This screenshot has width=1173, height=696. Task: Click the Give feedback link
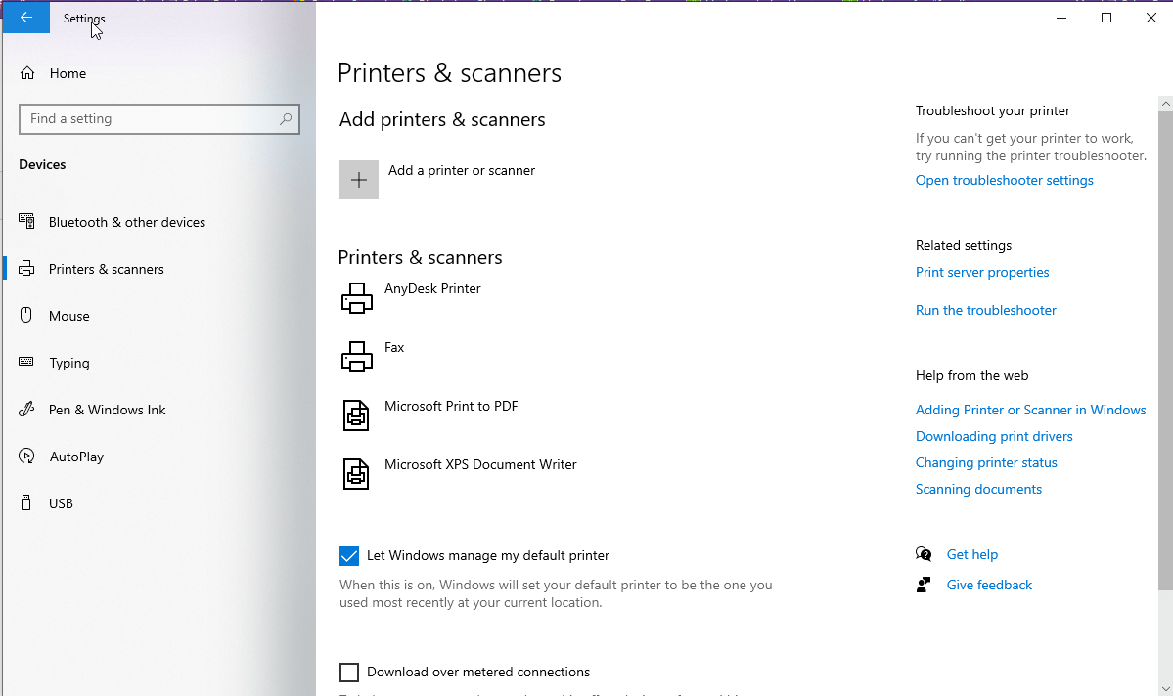point(989,585)
